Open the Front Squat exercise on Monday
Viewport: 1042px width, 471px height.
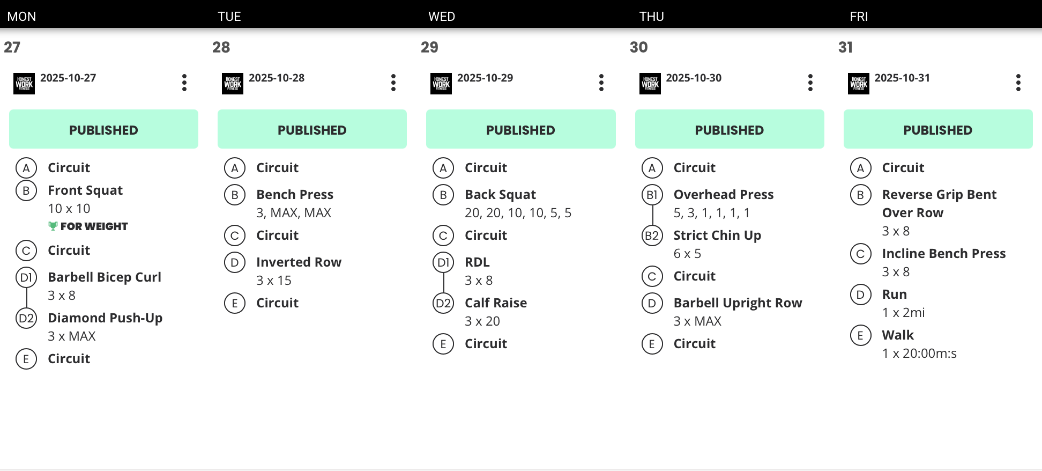tap(85, 190)
